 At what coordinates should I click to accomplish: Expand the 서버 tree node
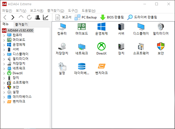4,49
